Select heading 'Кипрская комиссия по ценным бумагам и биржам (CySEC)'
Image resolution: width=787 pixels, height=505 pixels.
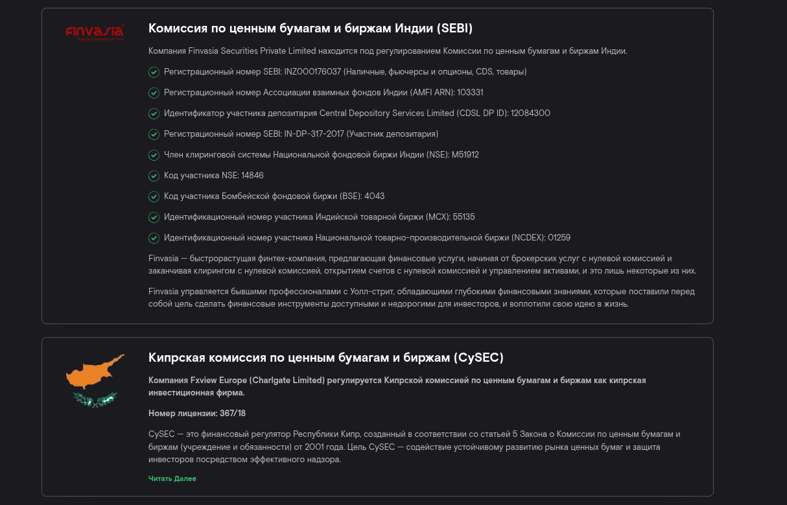pos(326,357)
